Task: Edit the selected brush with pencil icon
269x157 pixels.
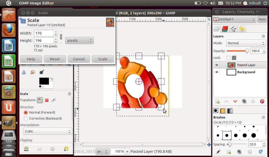Action: point(218,152)
